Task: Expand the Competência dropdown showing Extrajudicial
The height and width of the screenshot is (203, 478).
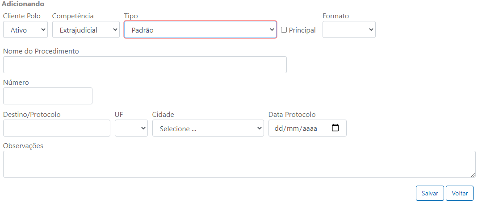Action: click(86, 29)
